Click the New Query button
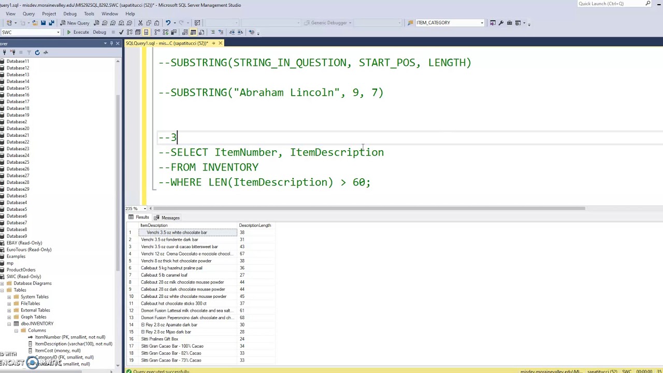Viewport: 663px width, 373px height. (x=75, y=23)
